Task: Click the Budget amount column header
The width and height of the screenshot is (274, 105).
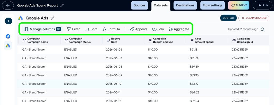Action: pyautogui.click(x=165, y=40)
